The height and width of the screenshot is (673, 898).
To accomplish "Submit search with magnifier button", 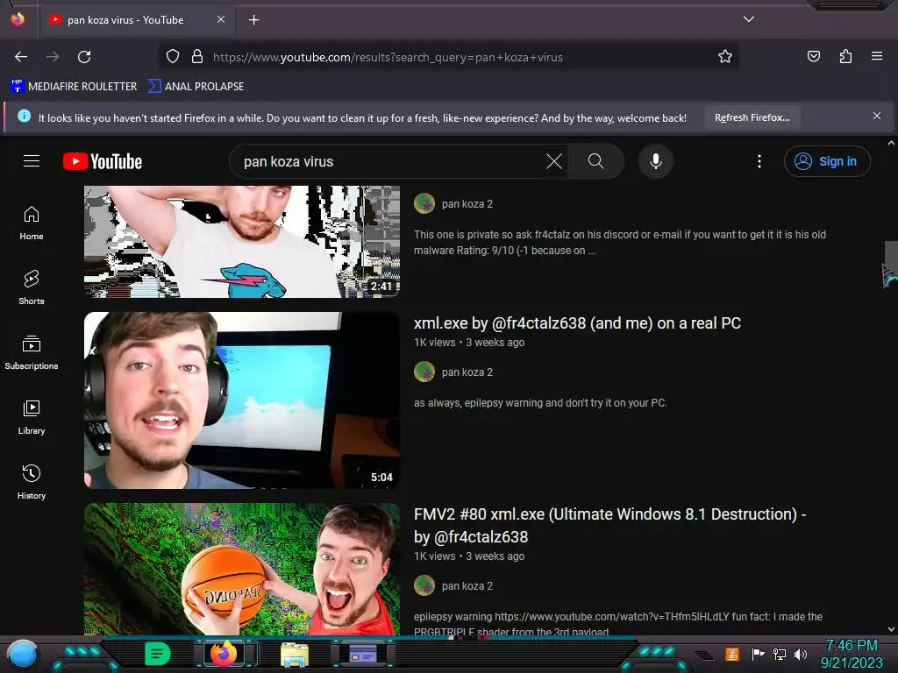I will pyautogui.click(x=596, y=161).
